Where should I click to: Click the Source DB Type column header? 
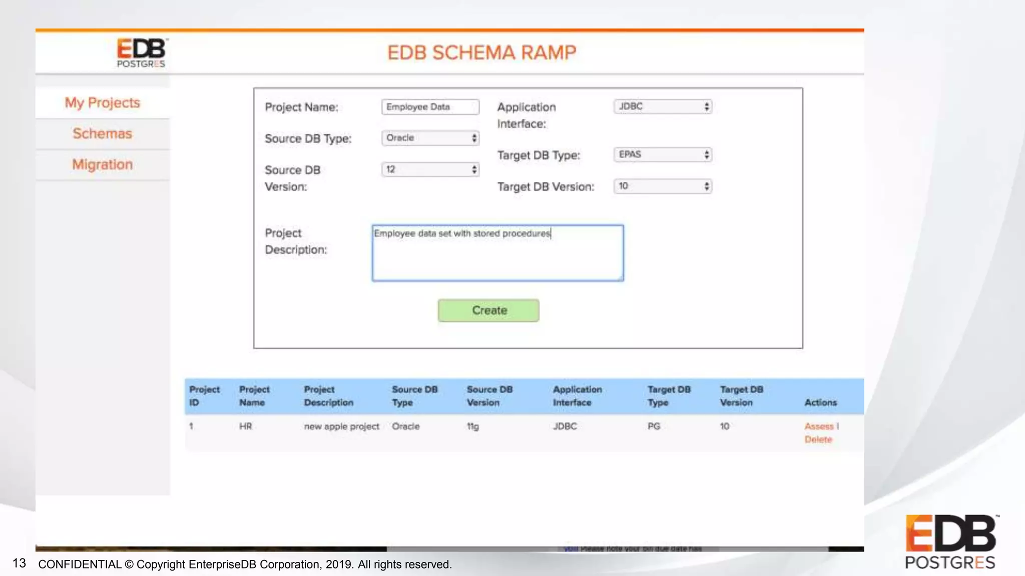[414, 396]
